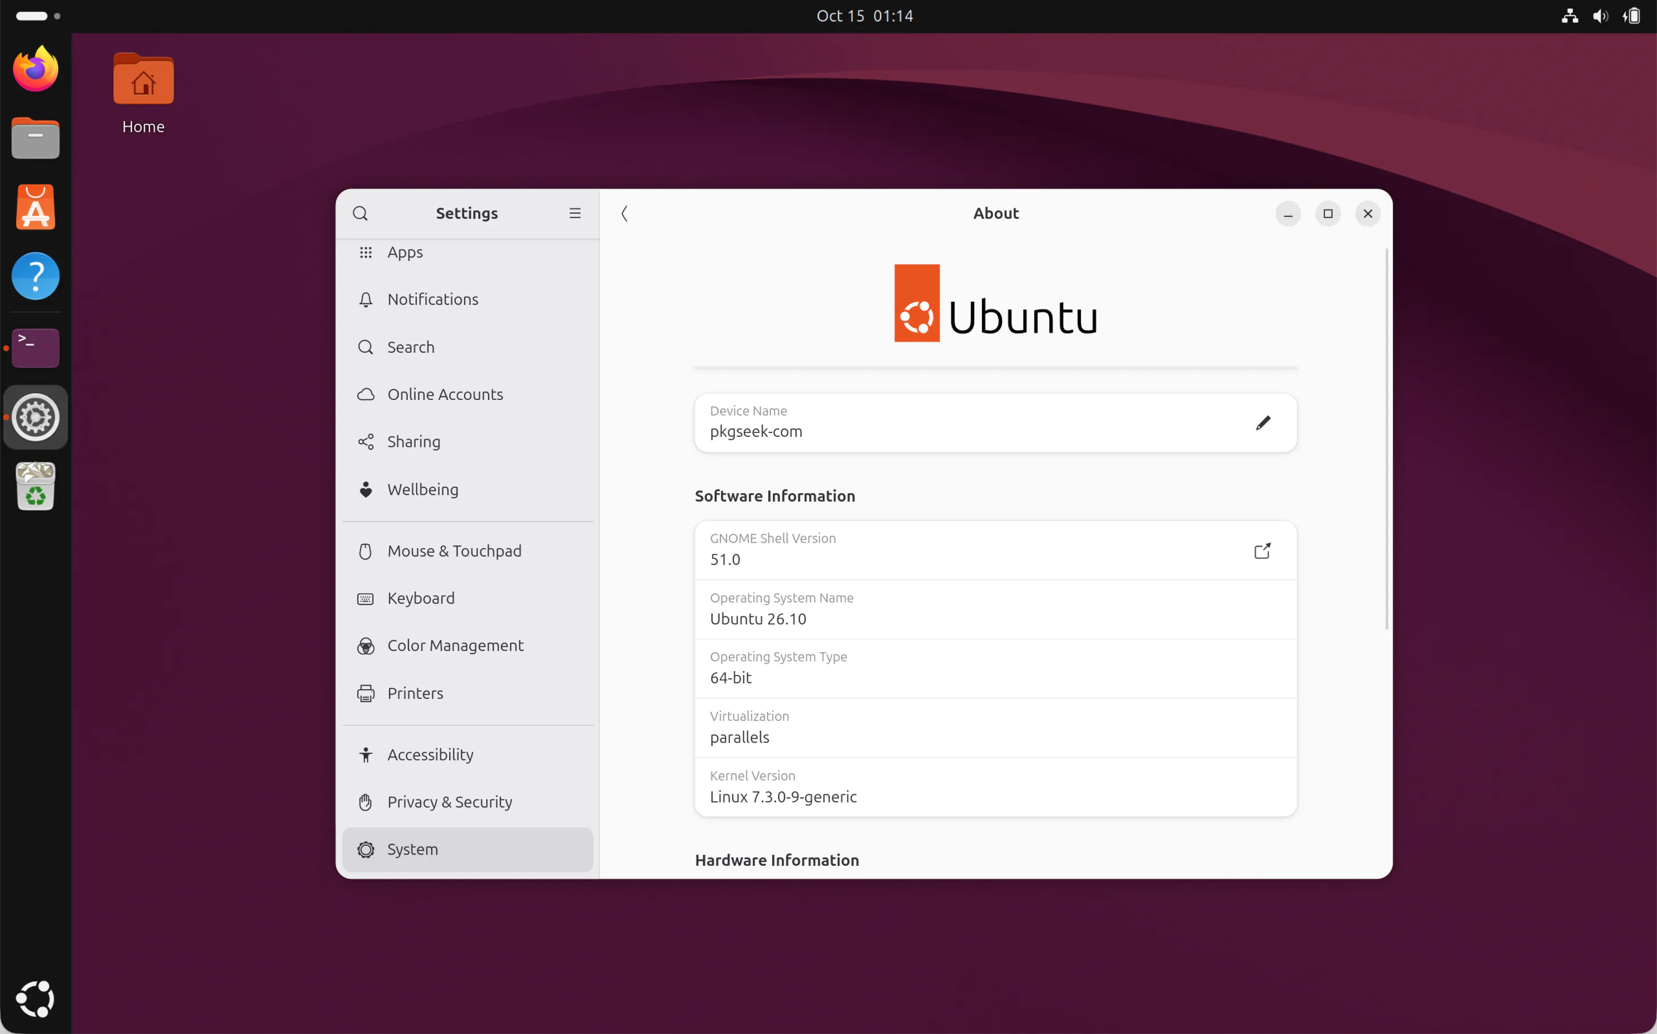The height and width of the screenshot is (1034, 1657).
Task: Open Terminal from the dock
Action: coord(36,348)
